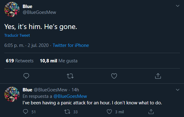Open the Twitter for iPhone link

coord(71,45)
